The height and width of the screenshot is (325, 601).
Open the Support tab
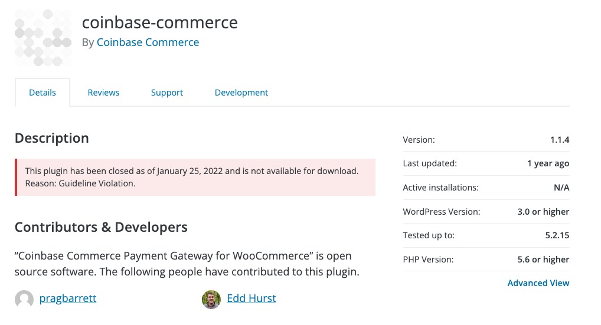pos(166,93)
